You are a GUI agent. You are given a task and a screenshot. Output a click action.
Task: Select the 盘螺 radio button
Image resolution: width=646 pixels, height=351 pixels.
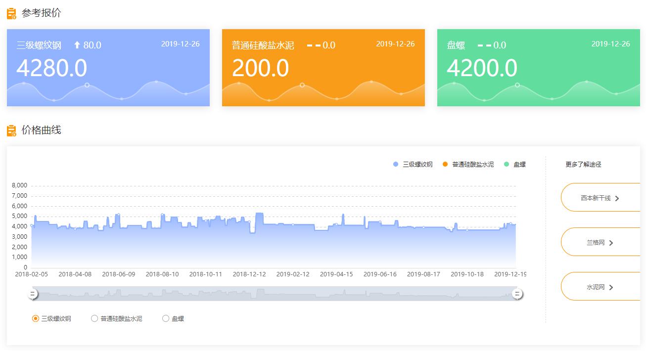tap(166, 319)
